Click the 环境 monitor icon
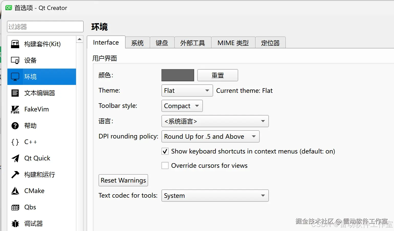The width and height of the screenshot is (394, 231). [x=15, y=77]
